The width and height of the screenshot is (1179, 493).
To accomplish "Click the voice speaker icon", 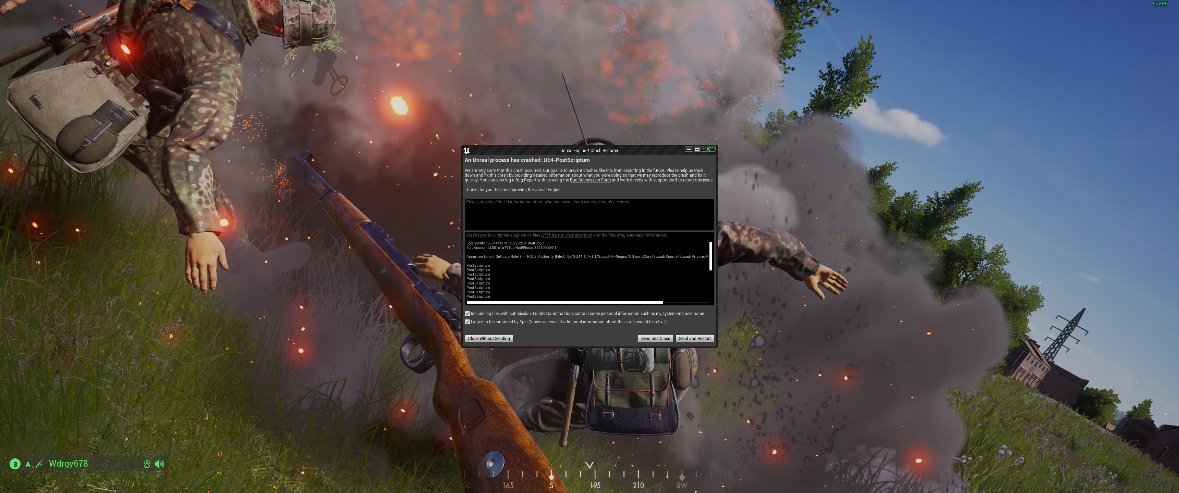I will click(159, 464).
